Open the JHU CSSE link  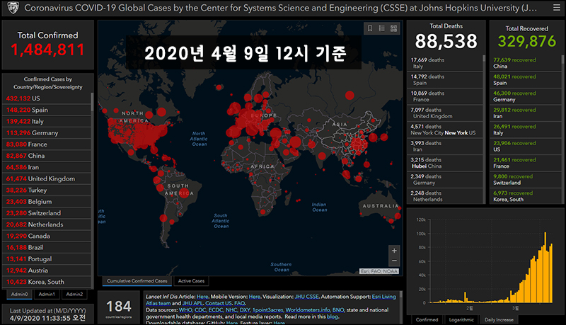[307, 297]
